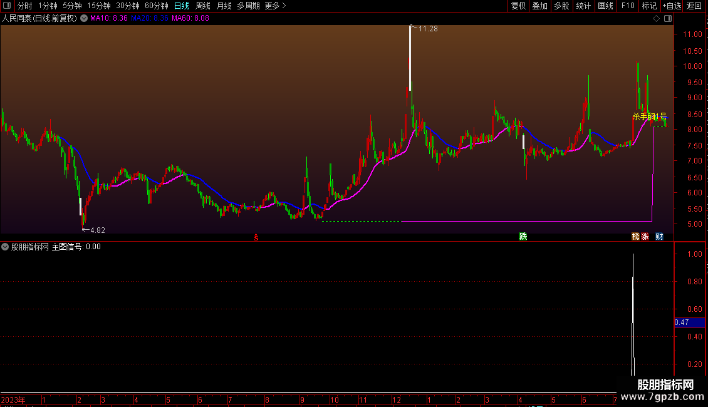This screenshot has width=708, height=407.
Task: Switch to the 周线 weekly chart tab
Action: coord(203,6)
